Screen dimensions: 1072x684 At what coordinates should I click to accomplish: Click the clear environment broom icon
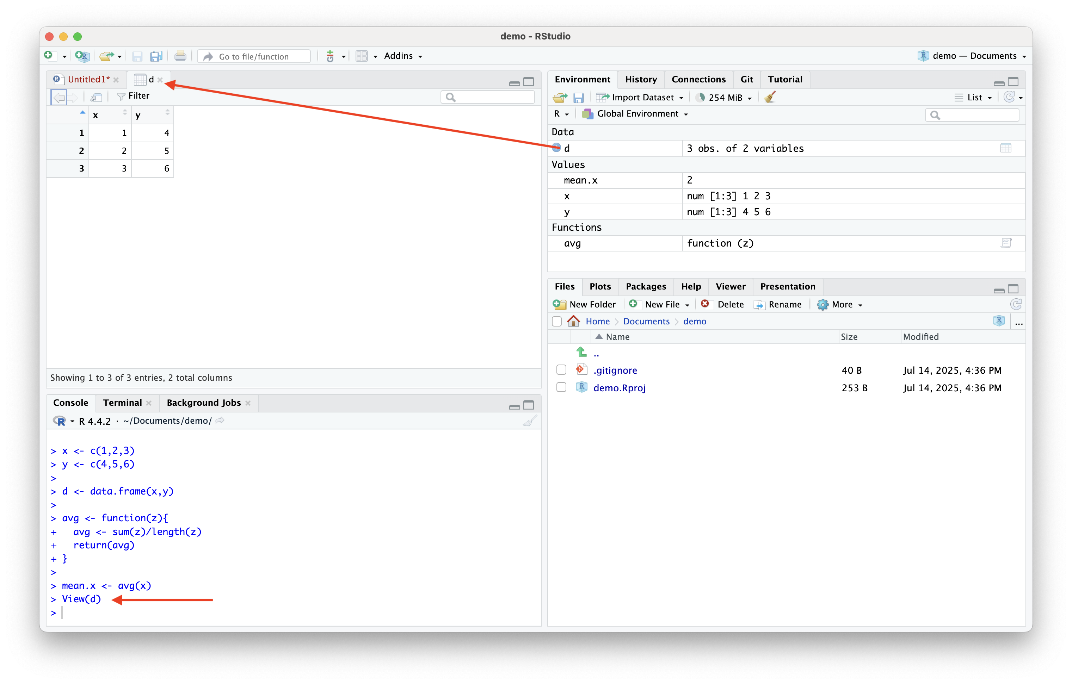[770, 97]
